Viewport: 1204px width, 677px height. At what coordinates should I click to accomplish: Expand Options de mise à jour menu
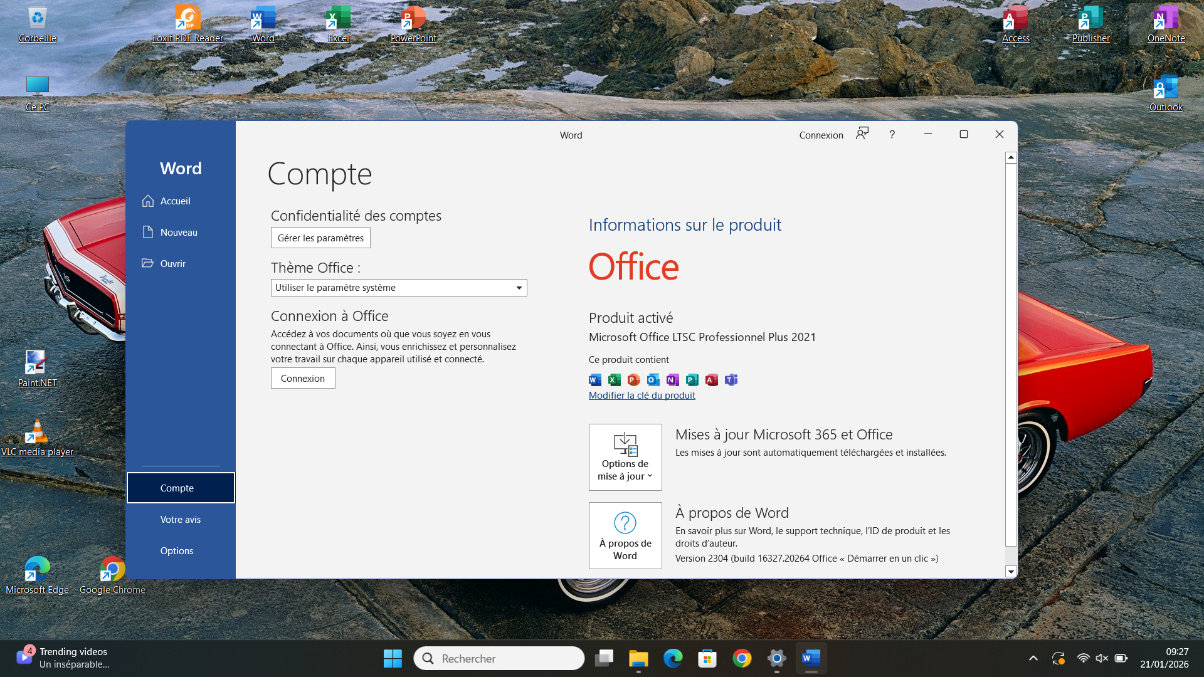(x=625, y=457)
